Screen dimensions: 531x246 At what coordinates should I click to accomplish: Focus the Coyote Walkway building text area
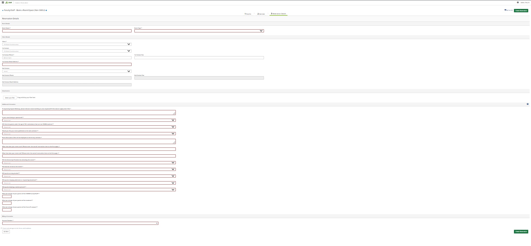coord(89,112)
